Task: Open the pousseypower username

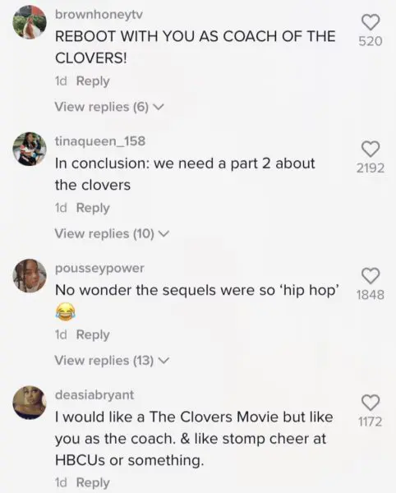Action: [99, 268]
